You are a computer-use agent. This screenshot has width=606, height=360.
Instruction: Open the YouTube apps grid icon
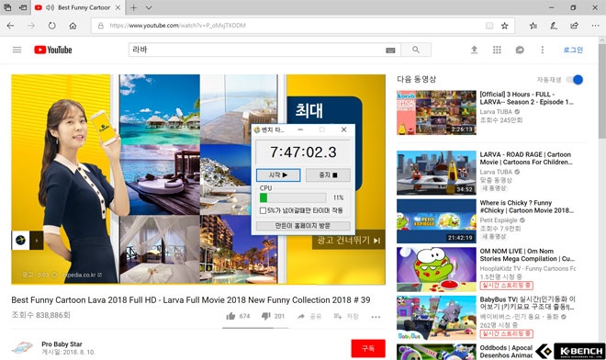[x=497, y=50]
